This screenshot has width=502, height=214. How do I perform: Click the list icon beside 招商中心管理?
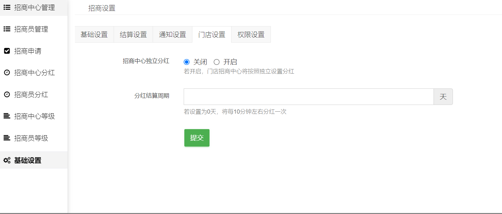tap(7, 7)
